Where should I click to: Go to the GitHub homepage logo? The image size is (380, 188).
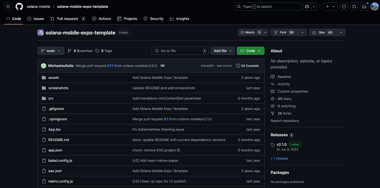[x=19, y=7]
